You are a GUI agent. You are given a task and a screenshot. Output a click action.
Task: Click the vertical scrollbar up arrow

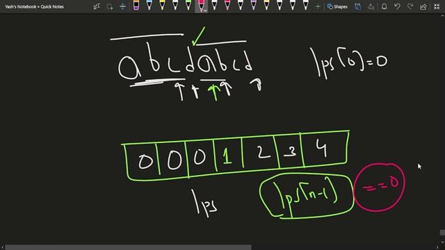coord(442,15)
